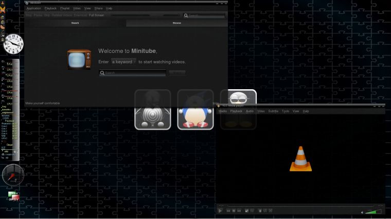The height and width of the screenshot is (219, 391).
Task: Click VLC previous track button
Action: (x=228, y=211)
